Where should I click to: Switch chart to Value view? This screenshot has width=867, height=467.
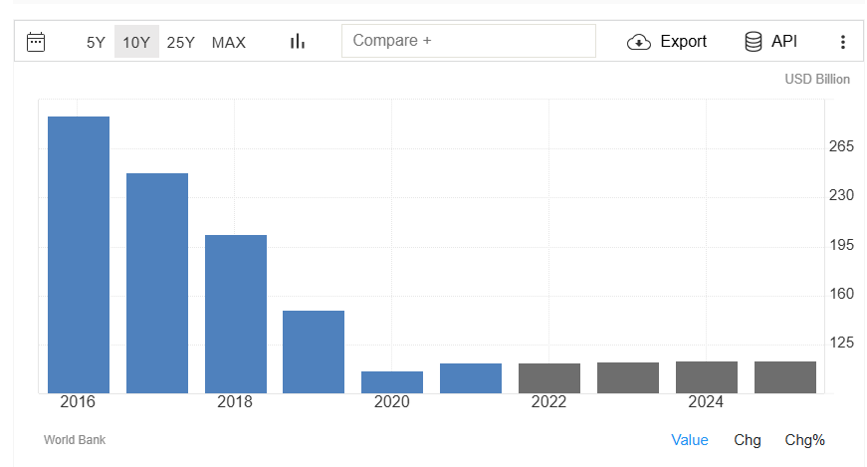690,440
